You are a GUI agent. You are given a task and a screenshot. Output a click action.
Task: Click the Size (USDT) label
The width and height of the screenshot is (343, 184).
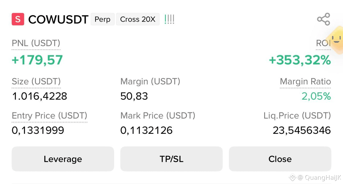[x=36, y=81]
